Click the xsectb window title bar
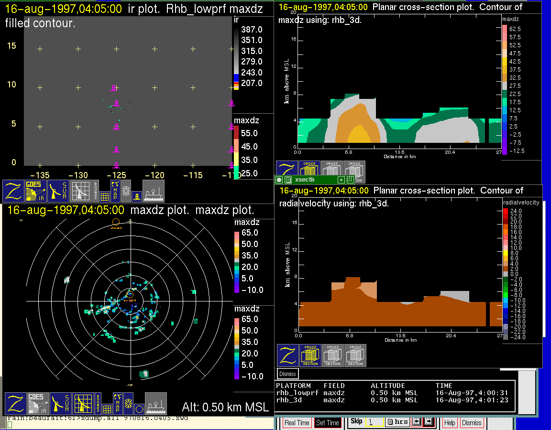 [315, 180]
